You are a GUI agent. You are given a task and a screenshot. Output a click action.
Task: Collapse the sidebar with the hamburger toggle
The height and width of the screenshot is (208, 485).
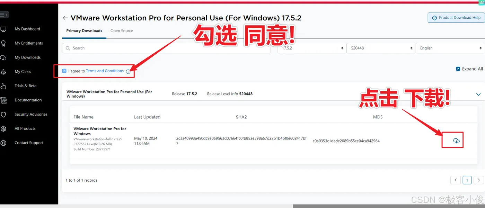pos(5,15)
